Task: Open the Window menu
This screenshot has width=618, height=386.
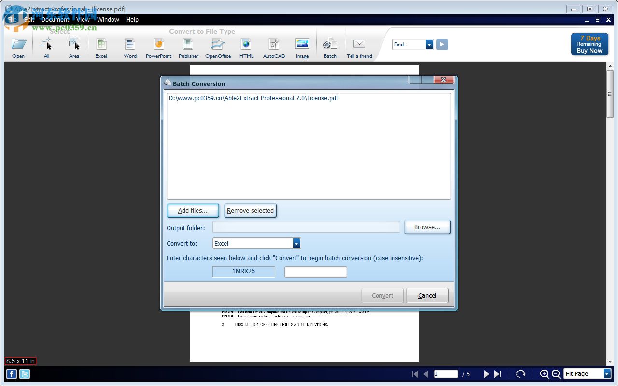Action: 108,20
